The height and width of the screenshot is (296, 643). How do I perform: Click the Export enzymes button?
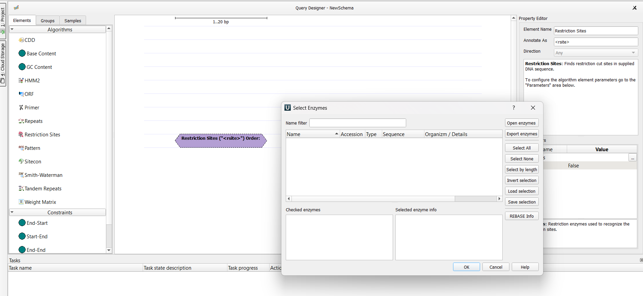(522, 134)
